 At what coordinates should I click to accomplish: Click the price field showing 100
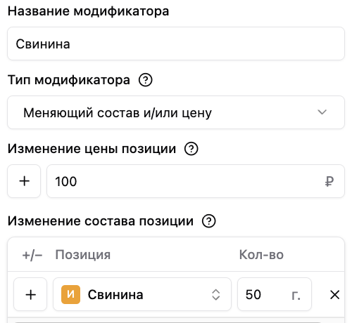coord(196,181)
